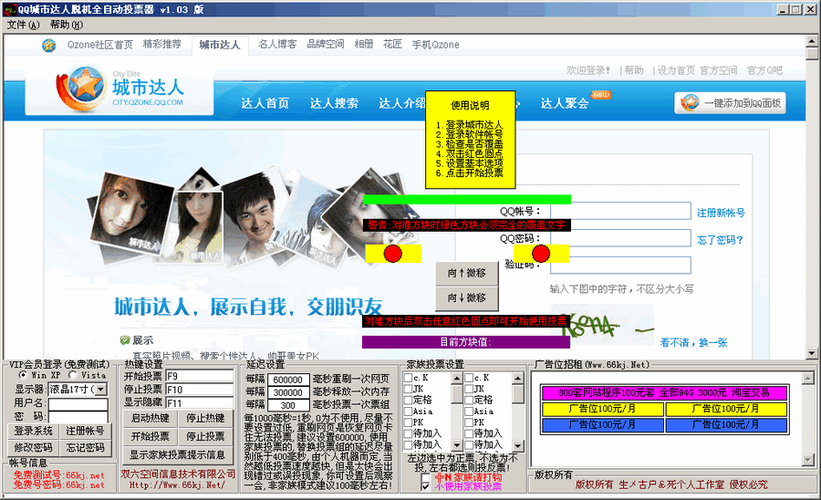Open the 名人博客 tab
Image resolution: width=821 pixels, height=500 pixels.
[277, 45]
